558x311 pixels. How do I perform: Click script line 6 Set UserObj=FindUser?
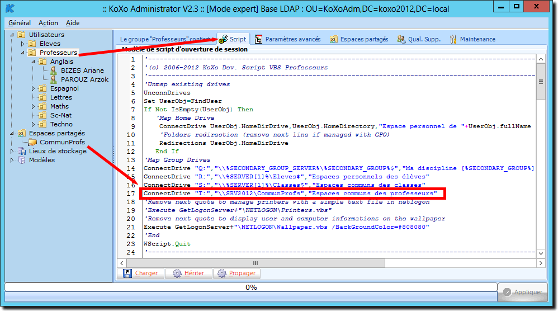pos(183,101)
